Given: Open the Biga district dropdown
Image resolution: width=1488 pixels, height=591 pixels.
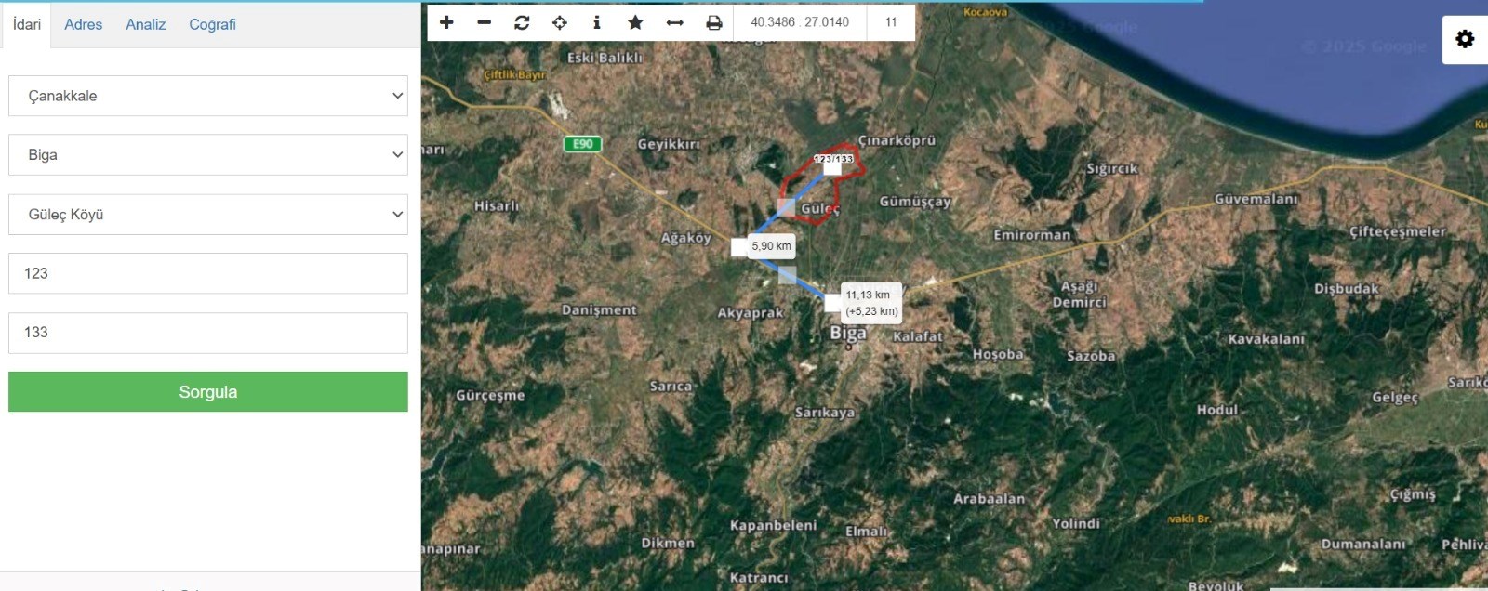Looking at the screenshot, I should pyautogui.click(x=208, y=155).
